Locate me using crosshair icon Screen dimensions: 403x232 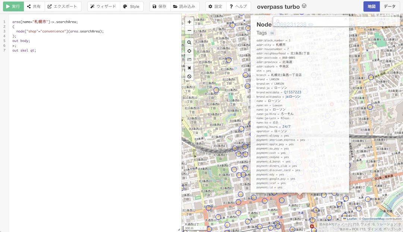[190, 51]
